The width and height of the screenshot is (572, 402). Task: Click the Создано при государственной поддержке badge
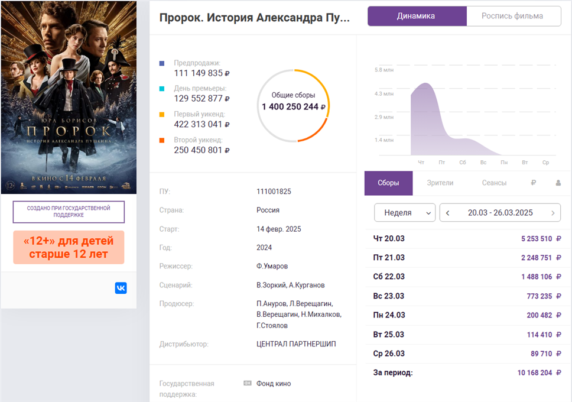tap(69, 212)
